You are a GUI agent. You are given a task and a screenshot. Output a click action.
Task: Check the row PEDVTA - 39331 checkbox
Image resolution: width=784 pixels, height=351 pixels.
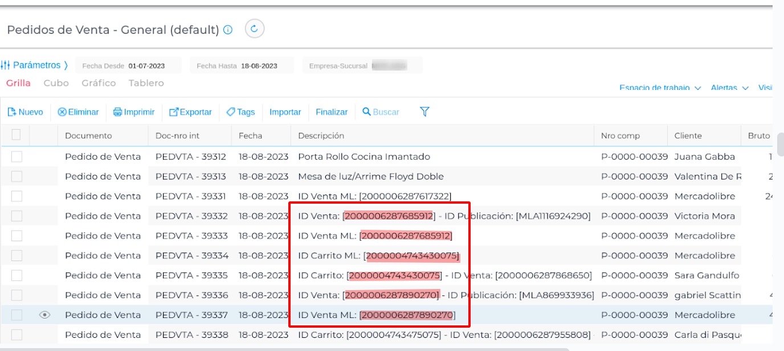(x=17, y=196)
